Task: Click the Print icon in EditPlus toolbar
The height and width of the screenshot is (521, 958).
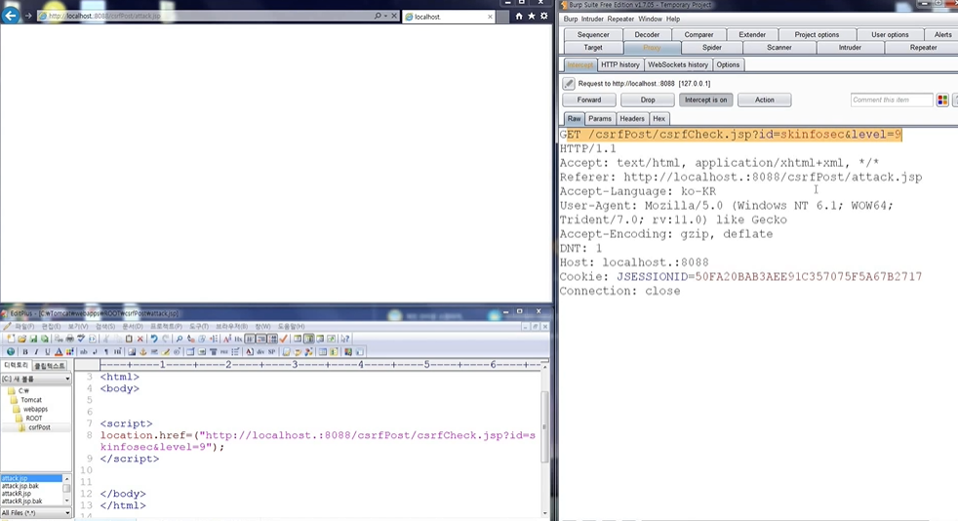Action: 69,339
